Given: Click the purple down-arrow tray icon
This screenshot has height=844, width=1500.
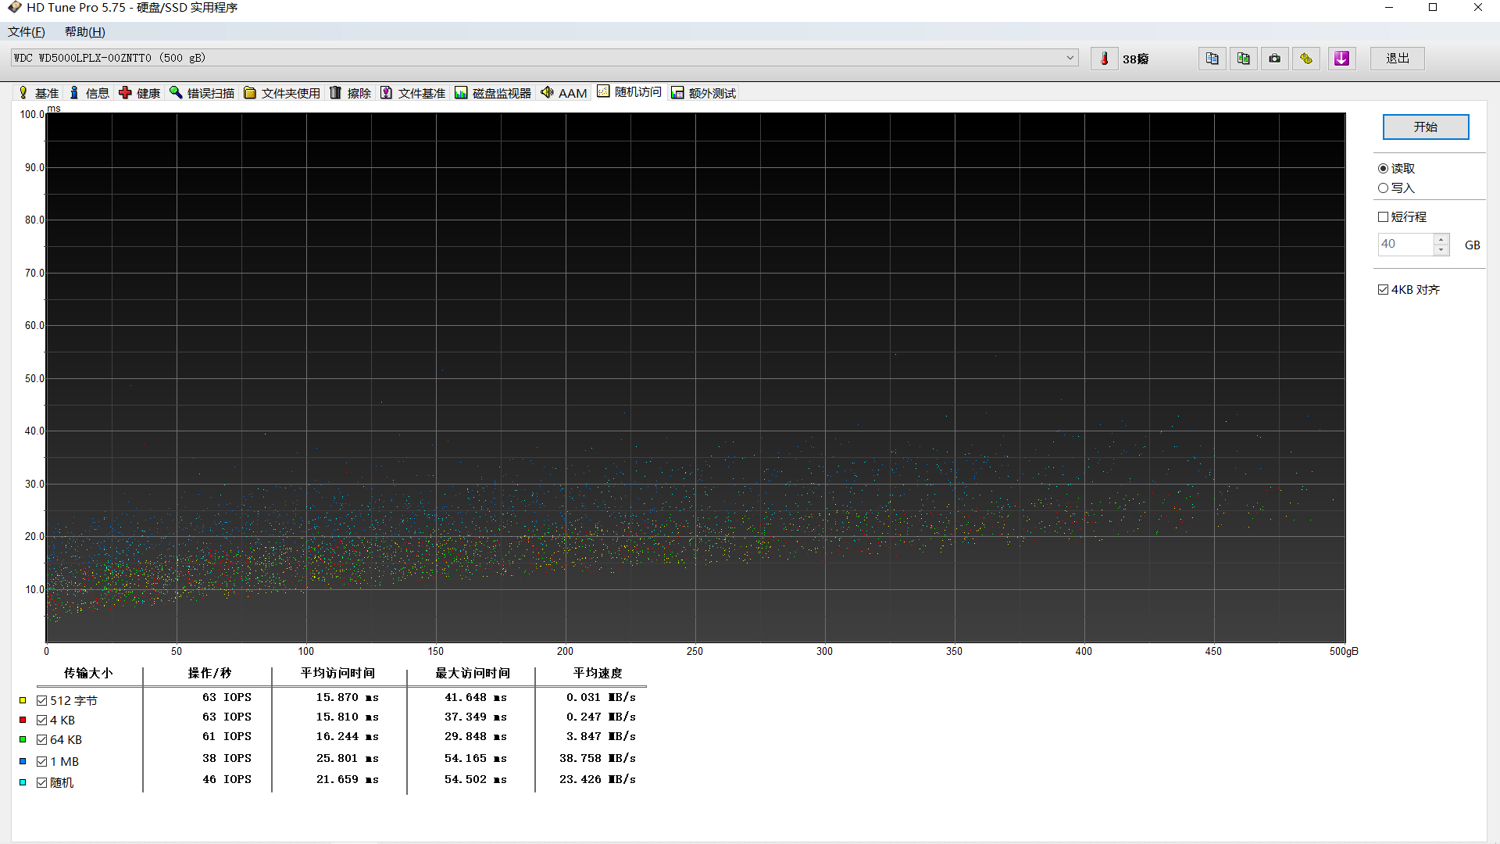Looking at the screenshot, I should tap(1341, 59).
